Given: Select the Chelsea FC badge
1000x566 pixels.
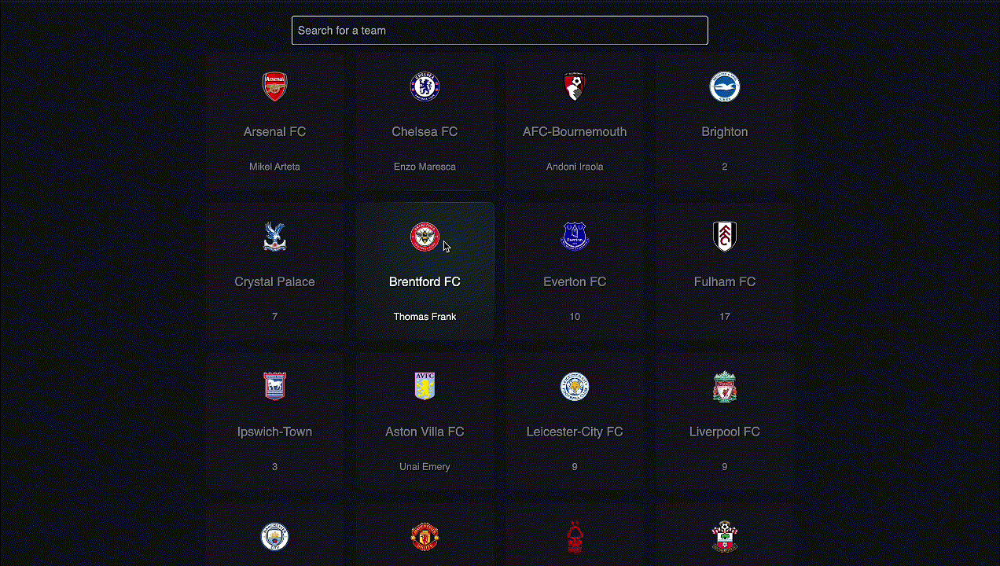Looking at the screenshot, I should click(x=425, y=86).
